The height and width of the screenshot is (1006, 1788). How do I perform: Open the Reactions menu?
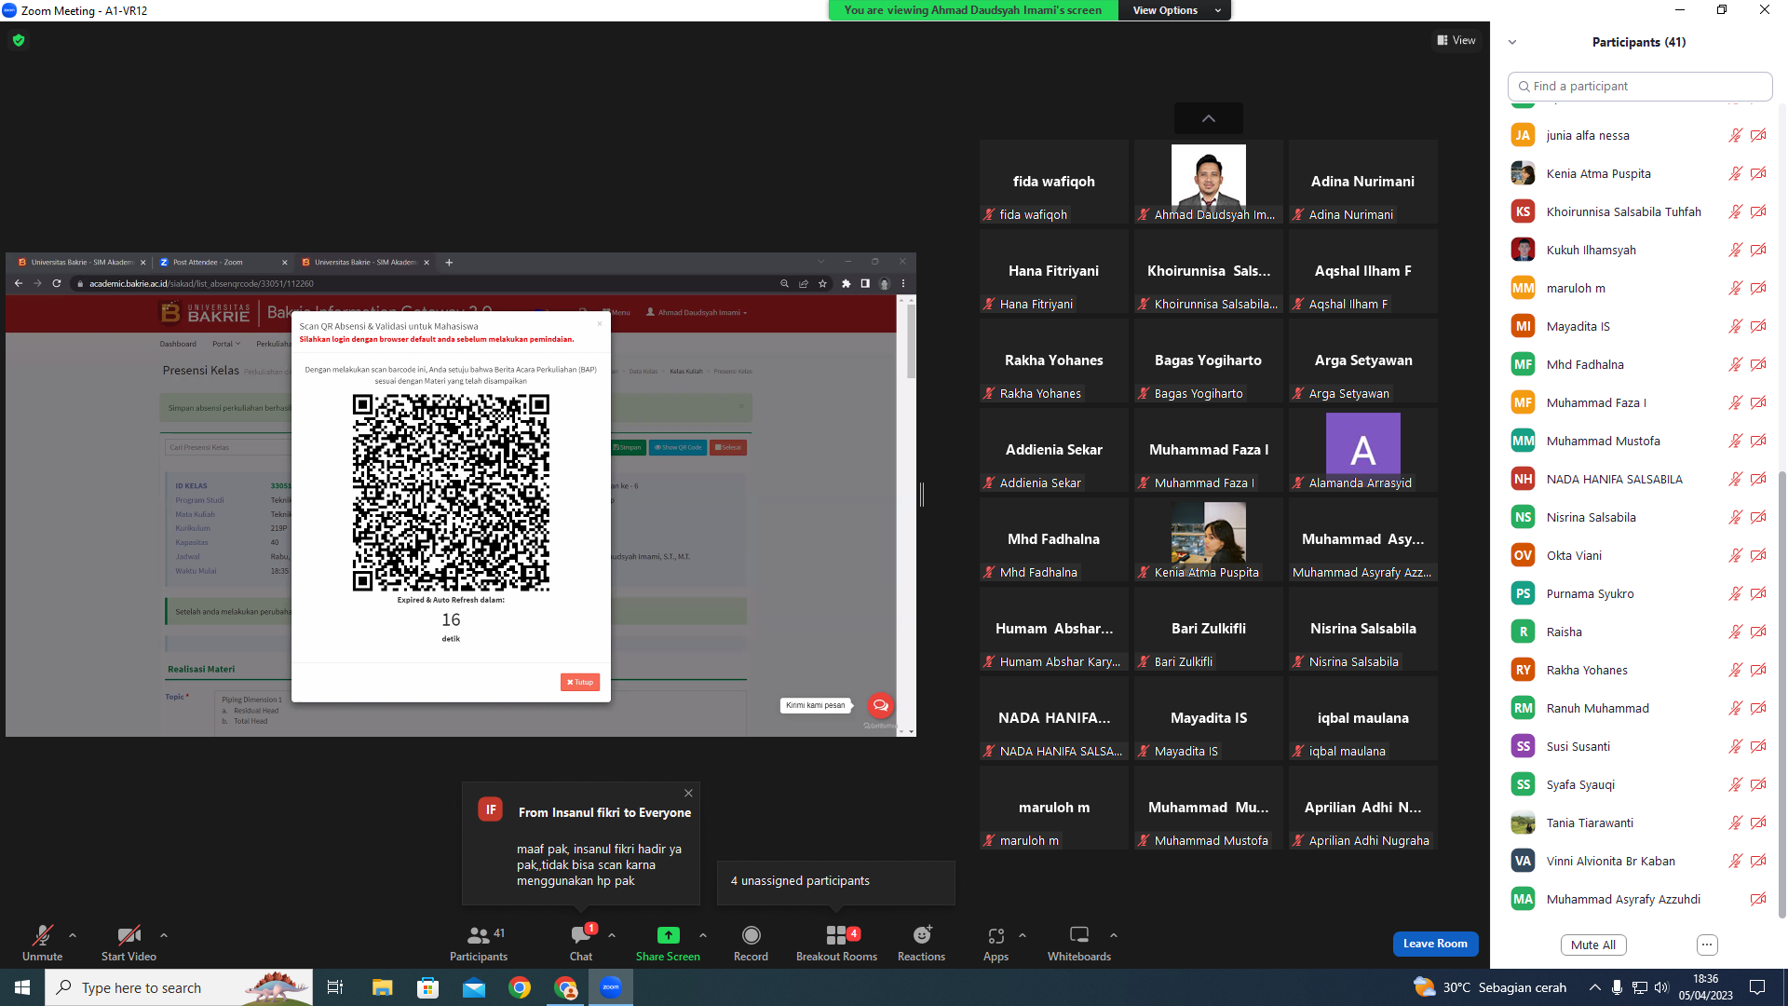pyautogui.click(x=921, y=943)
